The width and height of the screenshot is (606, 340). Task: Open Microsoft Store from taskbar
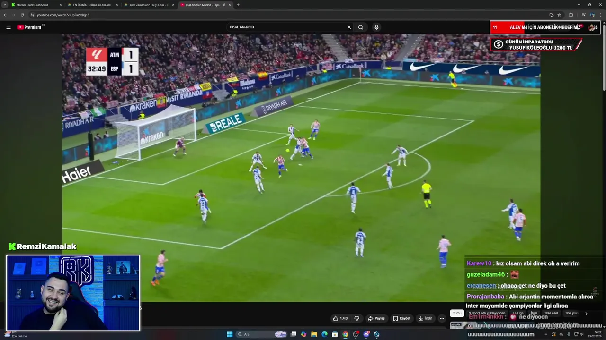[x=335, y=334]
